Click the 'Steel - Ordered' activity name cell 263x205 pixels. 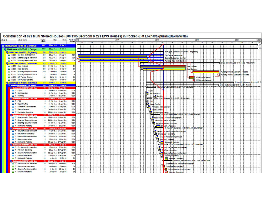(23, 66)
